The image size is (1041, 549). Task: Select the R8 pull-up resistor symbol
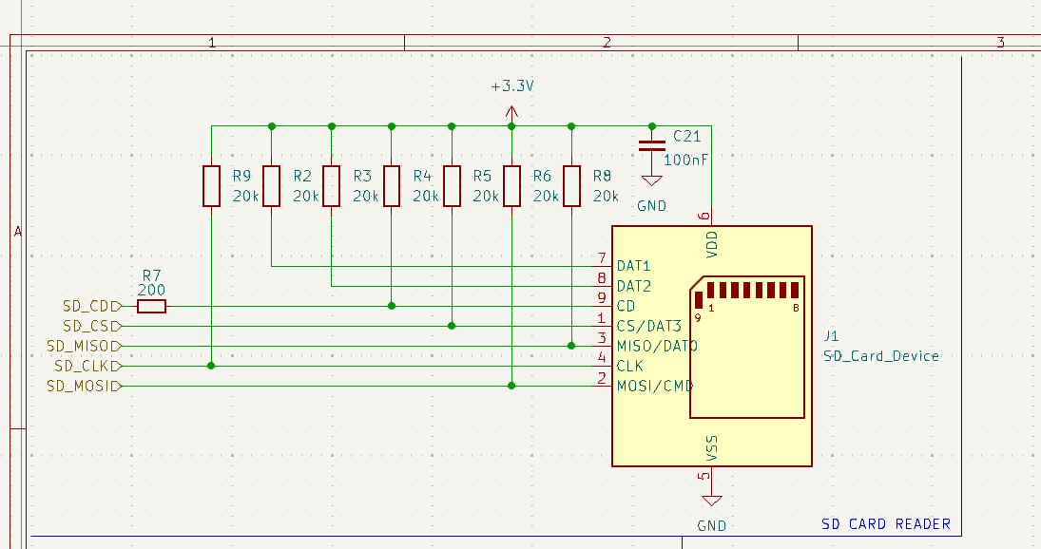pos(571,185)
